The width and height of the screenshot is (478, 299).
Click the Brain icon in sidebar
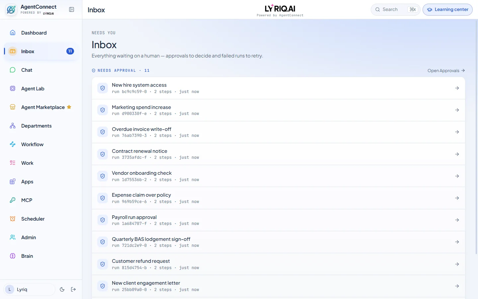click(13, 256)
